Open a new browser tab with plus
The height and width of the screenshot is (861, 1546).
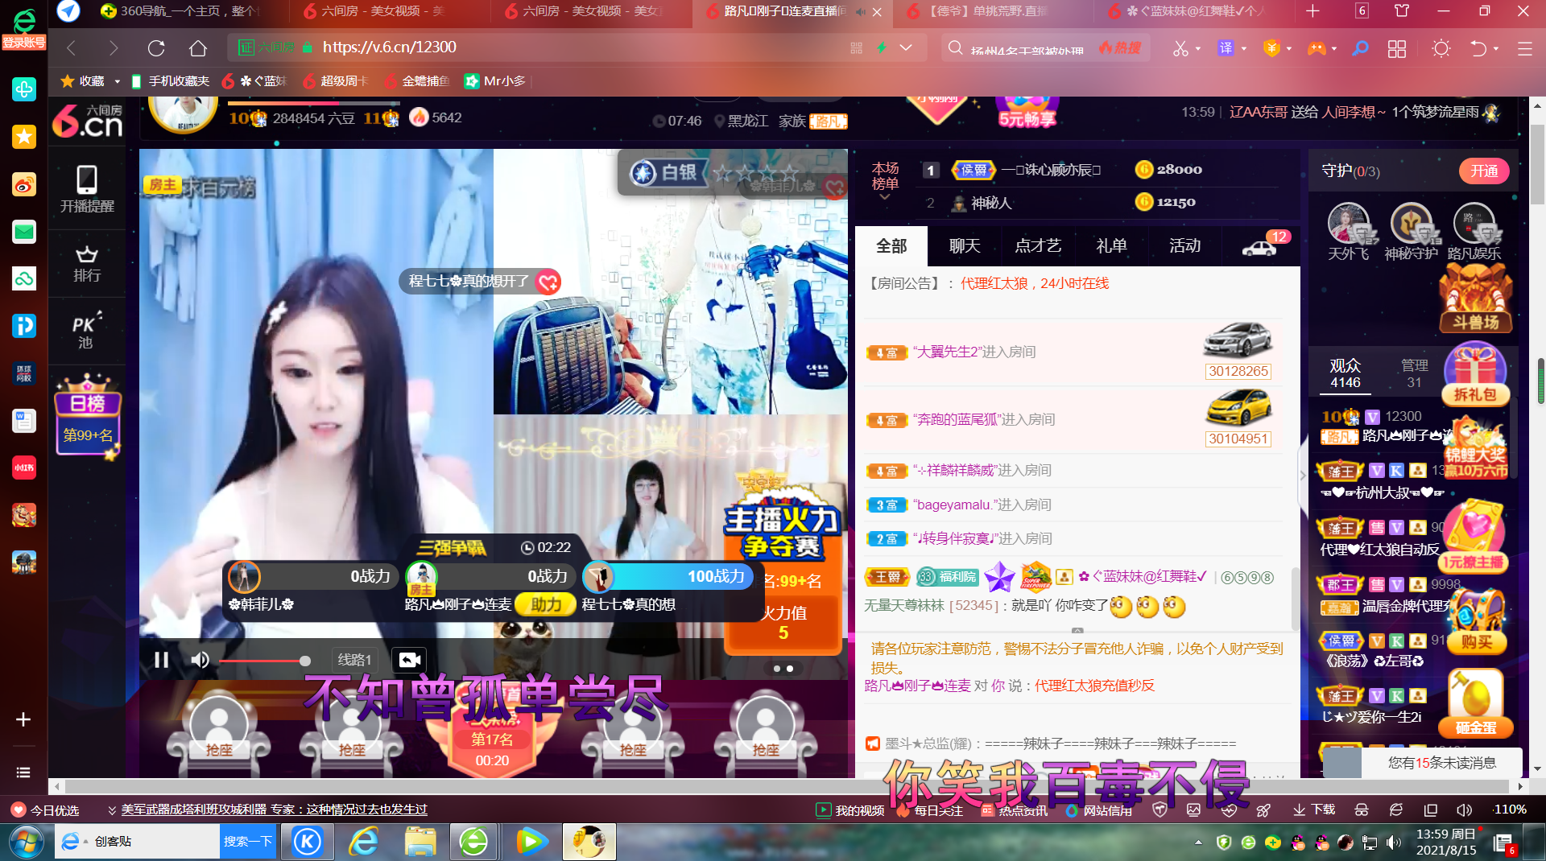point(1312,11)
